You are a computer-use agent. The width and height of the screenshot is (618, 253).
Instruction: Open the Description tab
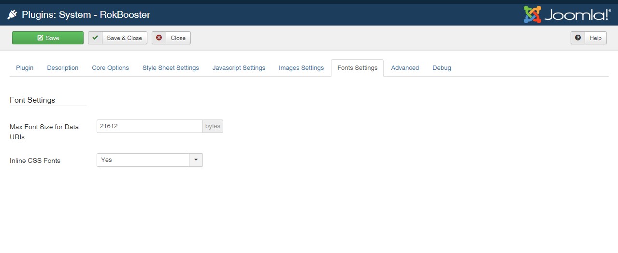(63, 68)
